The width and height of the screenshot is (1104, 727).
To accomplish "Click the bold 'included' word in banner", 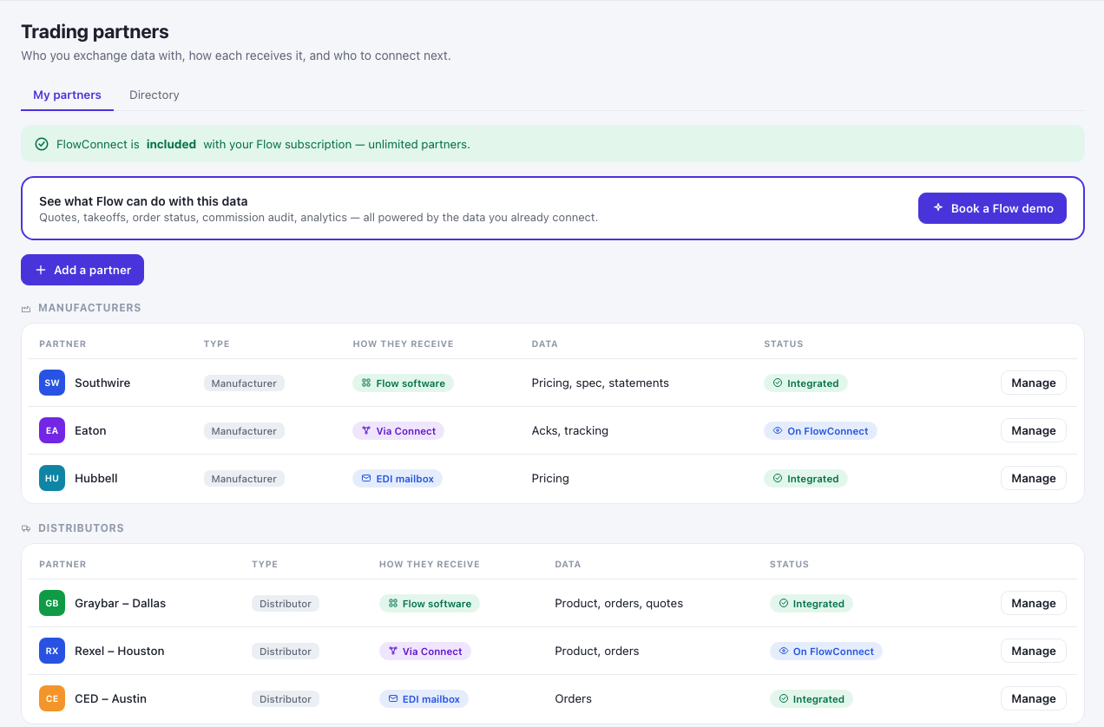I will pos(171,144).
